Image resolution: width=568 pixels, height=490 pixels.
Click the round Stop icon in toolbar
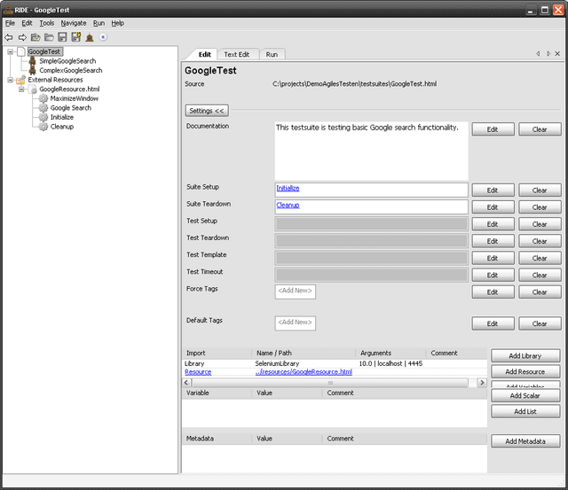point(103,37)
